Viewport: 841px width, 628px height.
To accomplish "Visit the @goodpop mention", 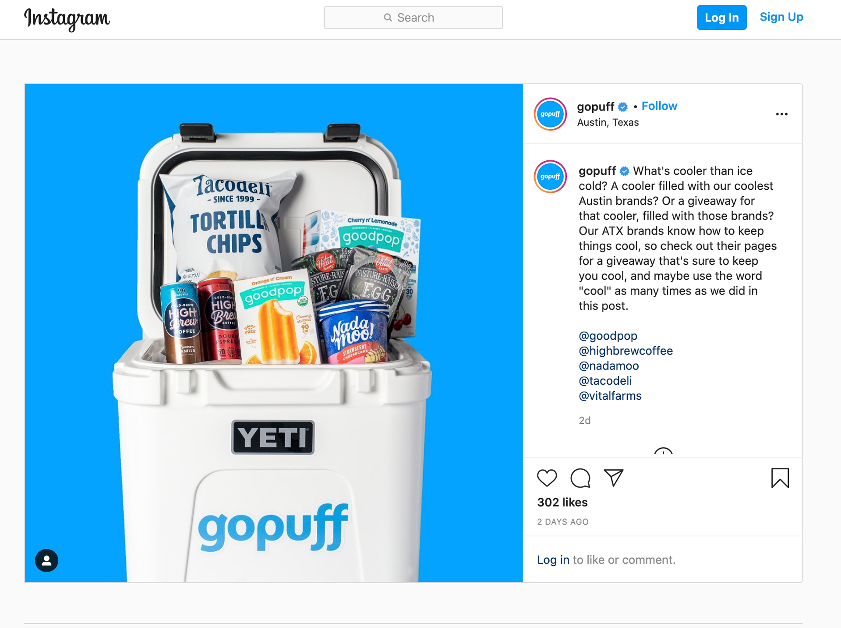I will [608, 336].
